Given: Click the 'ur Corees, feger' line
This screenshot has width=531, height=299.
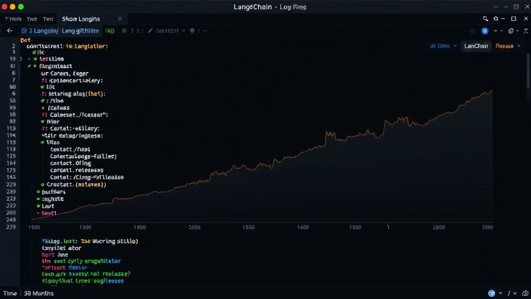Looking at the screenshot, I should coord(65,73).
